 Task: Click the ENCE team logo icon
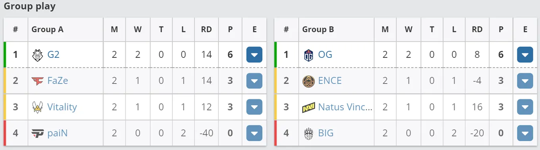click(309, 81)
